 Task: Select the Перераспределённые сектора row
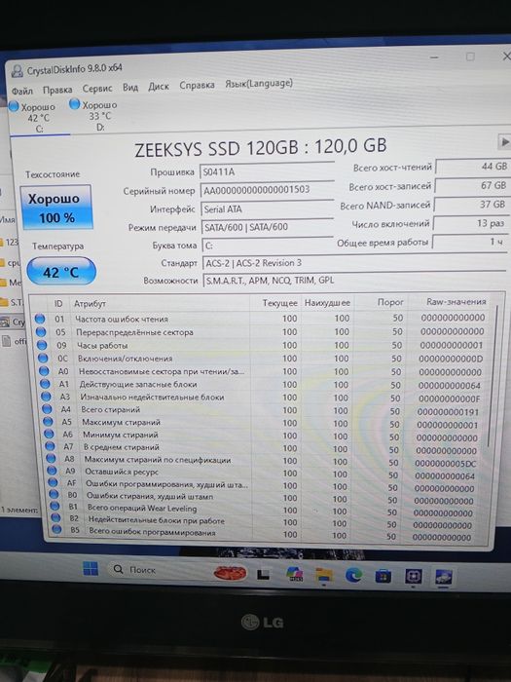point(262,332)
